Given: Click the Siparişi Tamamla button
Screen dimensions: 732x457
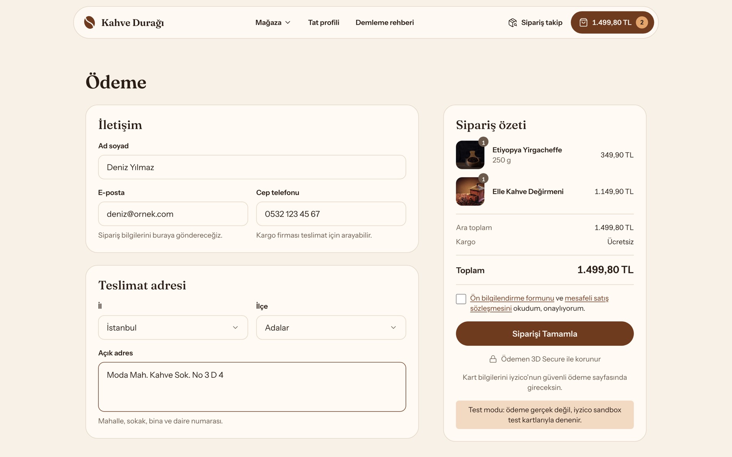Looking at the screenshot, I should pos(545,334).
